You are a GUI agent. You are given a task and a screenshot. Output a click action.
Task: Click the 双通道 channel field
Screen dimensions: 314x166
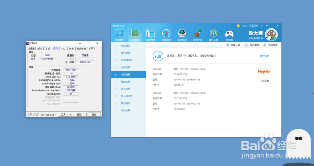(x=85, y=56)
